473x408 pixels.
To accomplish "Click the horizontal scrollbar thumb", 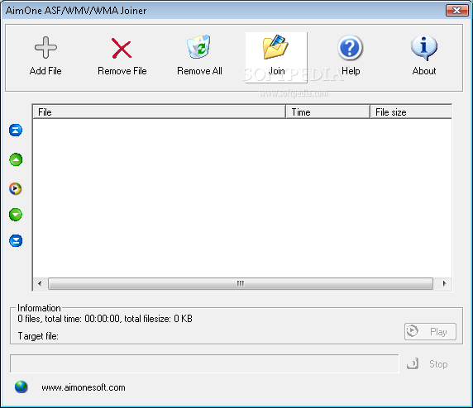I will pos(241,283).
